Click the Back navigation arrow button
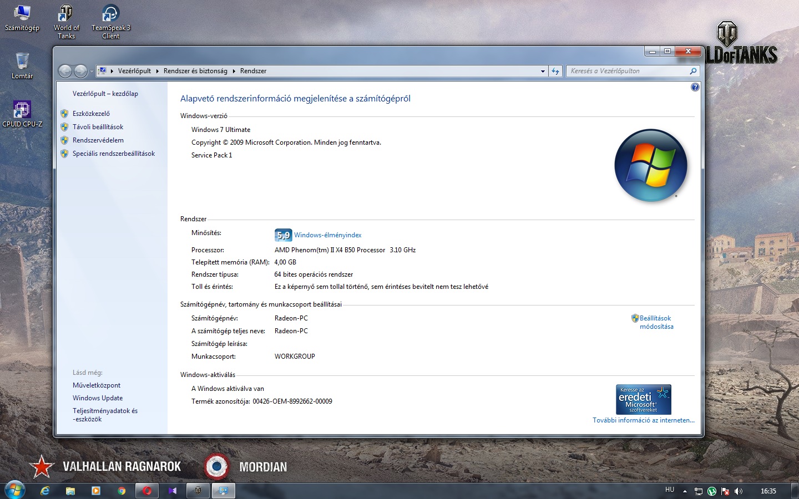 [x=65, y=71]
